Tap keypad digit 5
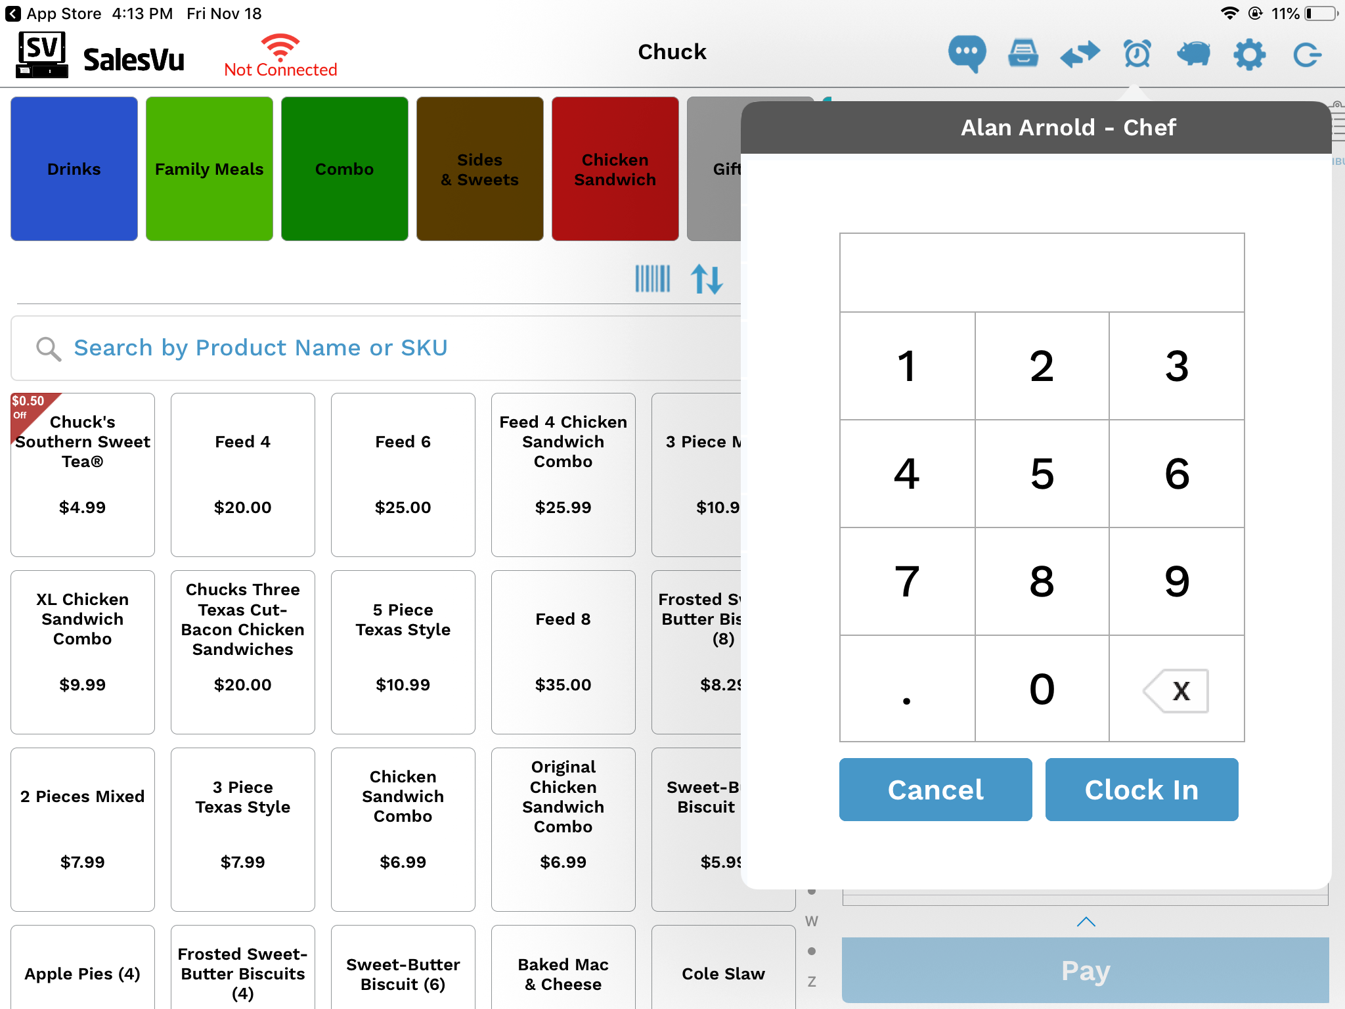This screenshot has width=1345, height=1009. [x=1042, y=474]
